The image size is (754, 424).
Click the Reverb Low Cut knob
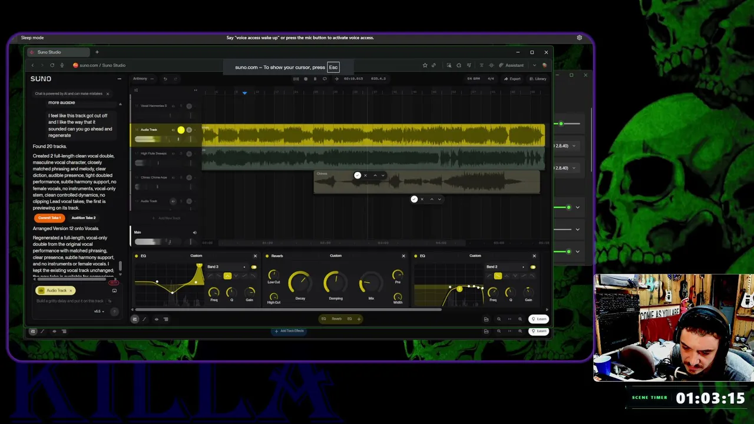point(273,275)
